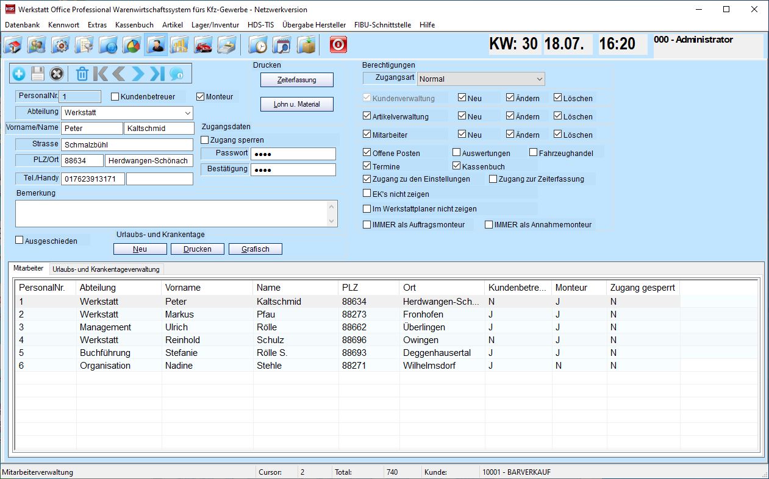Open the FIBU-Schnittstelle menu
The image size is (769, 479).
(x=382, y=25)
